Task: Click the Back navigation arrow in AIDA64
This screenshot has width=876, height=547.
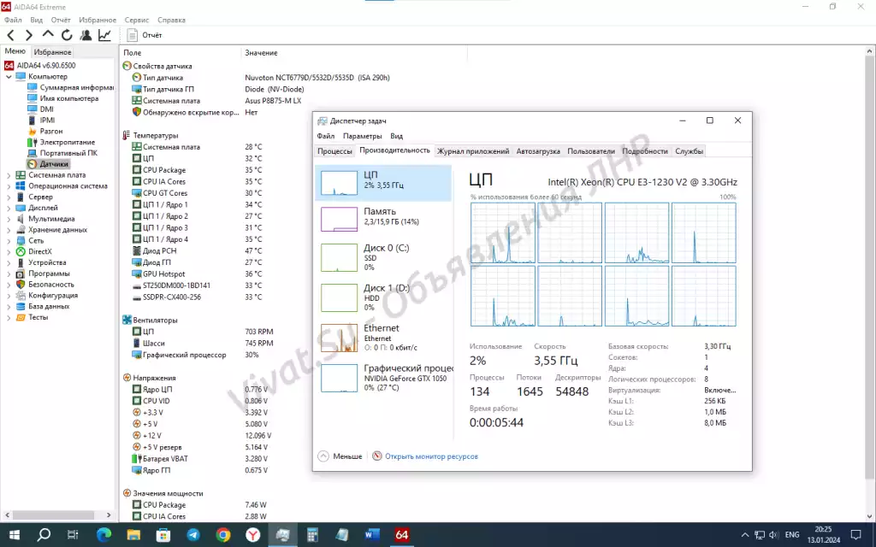Action: 10,35
